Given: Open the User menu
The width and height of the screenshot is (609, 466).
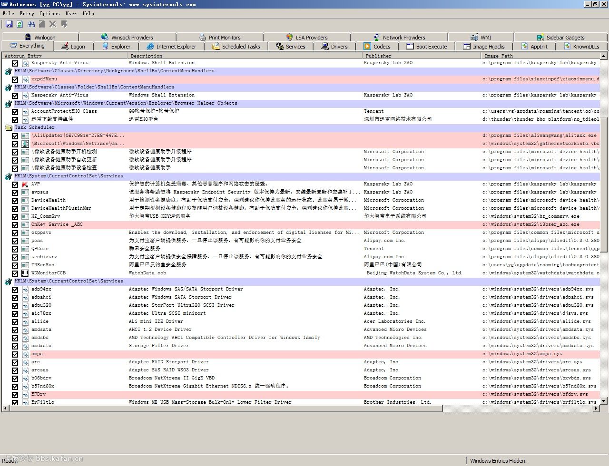Looking at the screenshot, I should (71, 13).
